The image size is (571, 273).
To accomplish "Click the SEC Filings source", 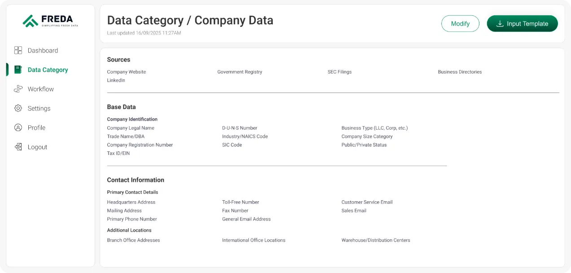I will click(x=339, y=72).
